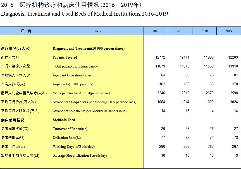The image size is (241, 169).
Task: Click the 'Item' header cell
Action: [98, 31]
